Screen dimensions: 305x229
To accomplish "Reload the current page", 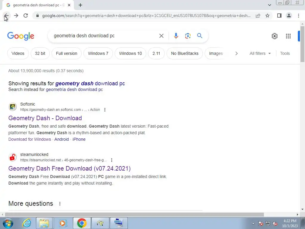I will click(x=26, y=16).
